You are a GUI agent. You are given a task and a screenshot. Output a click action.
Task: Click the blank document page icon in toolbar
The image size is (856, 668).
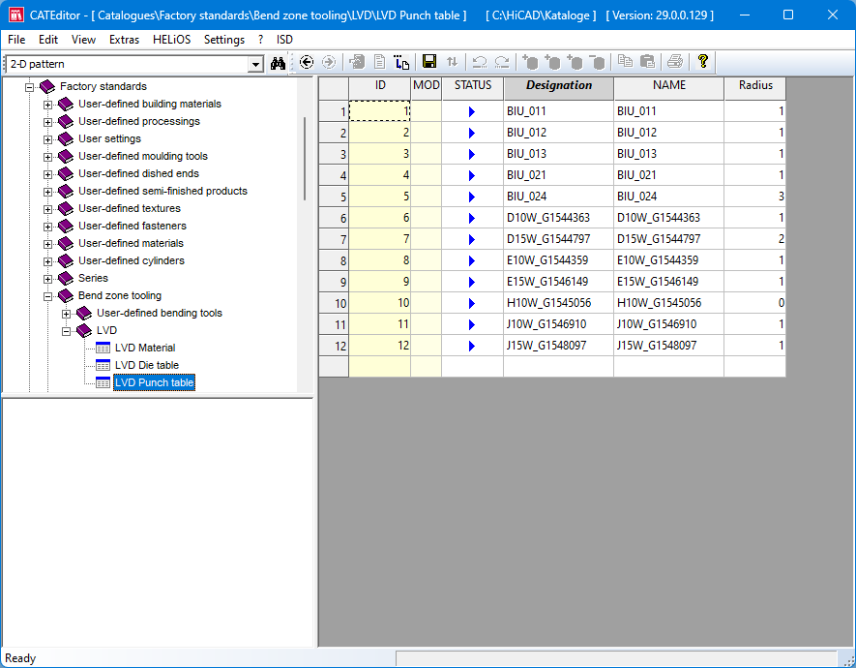tap(379, 62)
